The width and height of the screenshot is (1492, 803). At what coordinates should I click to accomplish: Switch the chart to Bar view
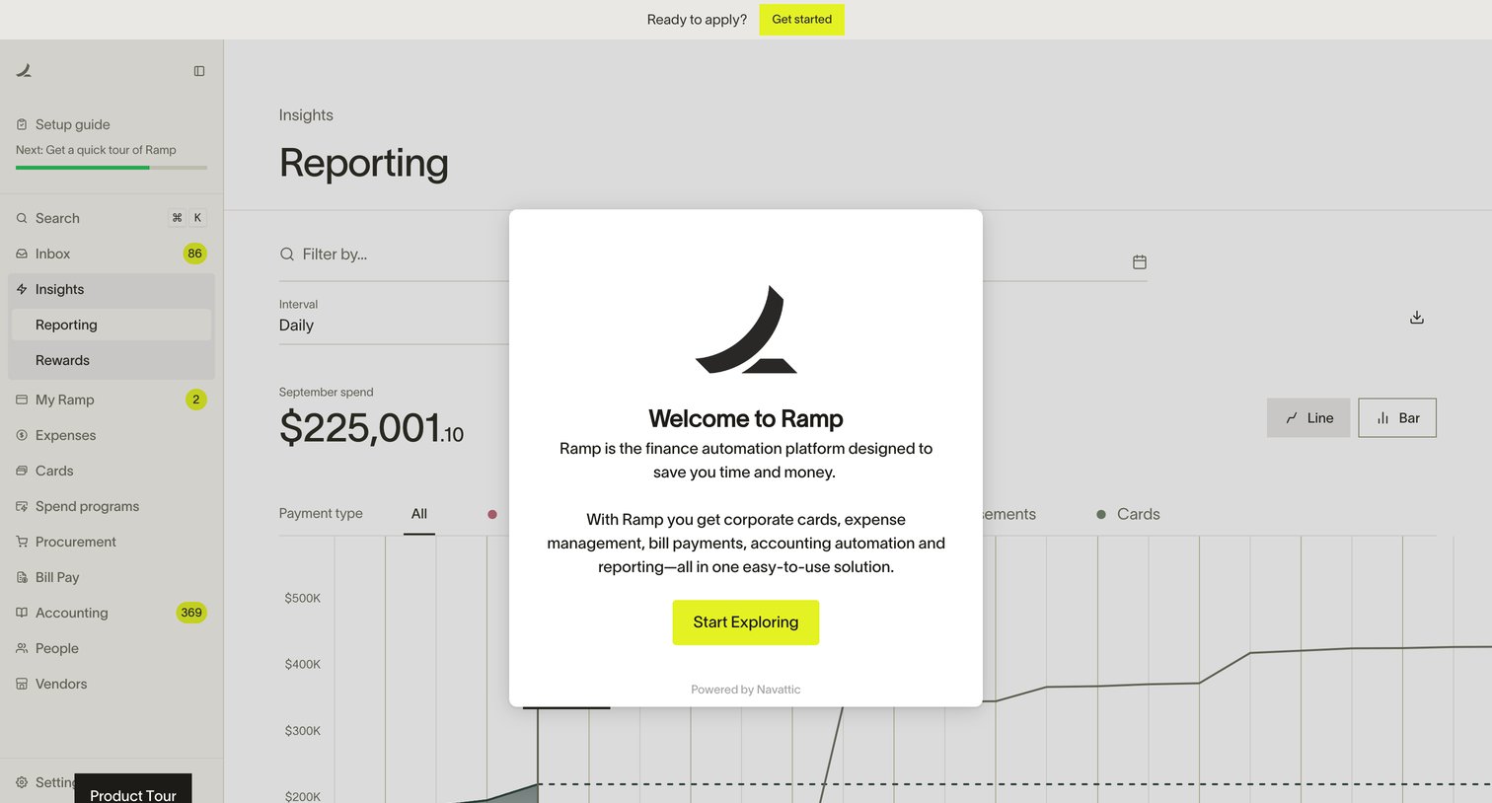1397,418
